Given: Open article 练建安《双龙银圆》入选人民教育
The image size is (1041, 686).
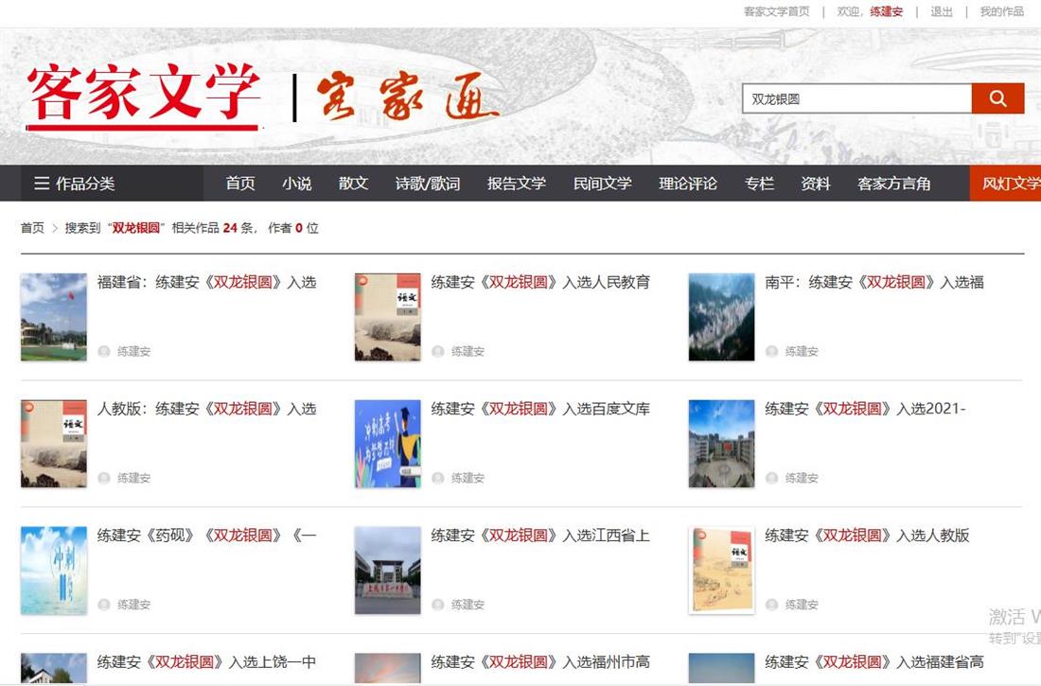Looking at the screenshot, I should pyautogui.click(x=540, y=282).
